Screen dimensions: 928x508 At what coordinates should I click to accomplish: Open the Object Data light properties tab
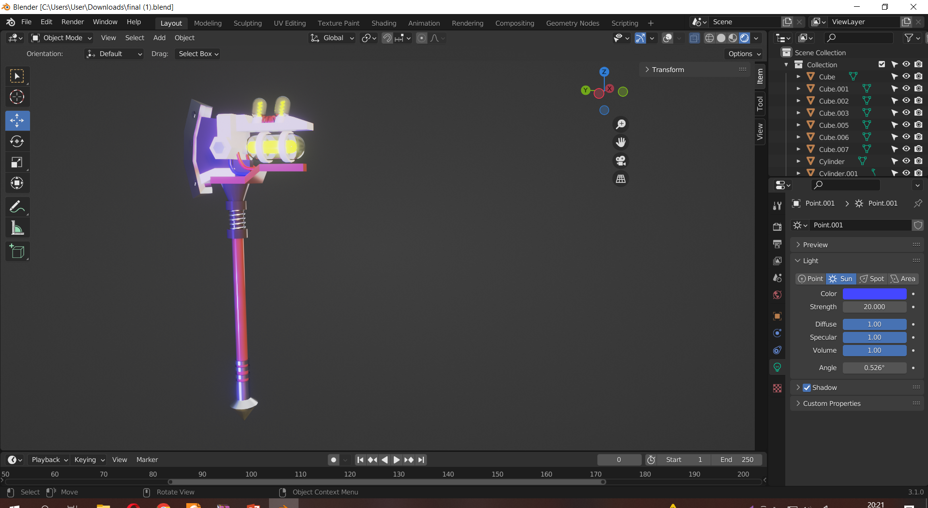(777, 367)
